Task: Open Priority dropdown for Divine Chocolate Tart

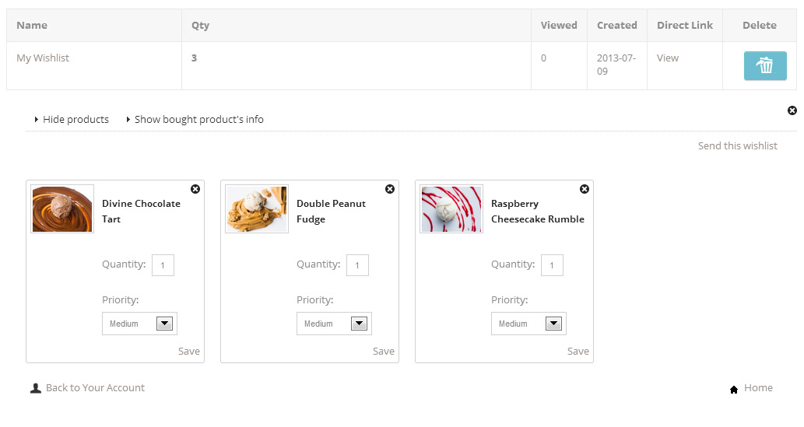Action: pos(140,324)
